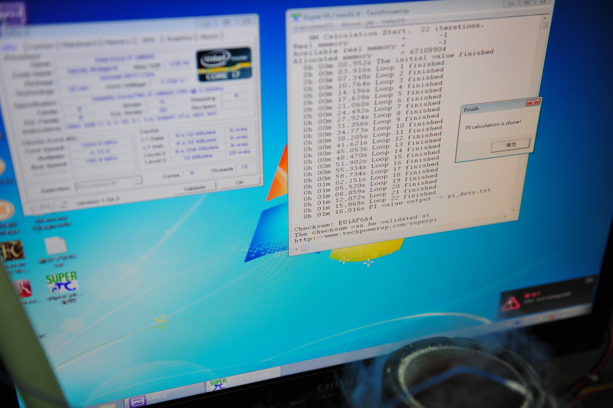
Task: Click the red warning triangle notification icon
Action: click(x=511, y=303)
